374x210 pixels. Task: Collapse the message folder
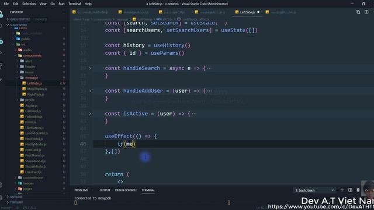coord(31,78)
